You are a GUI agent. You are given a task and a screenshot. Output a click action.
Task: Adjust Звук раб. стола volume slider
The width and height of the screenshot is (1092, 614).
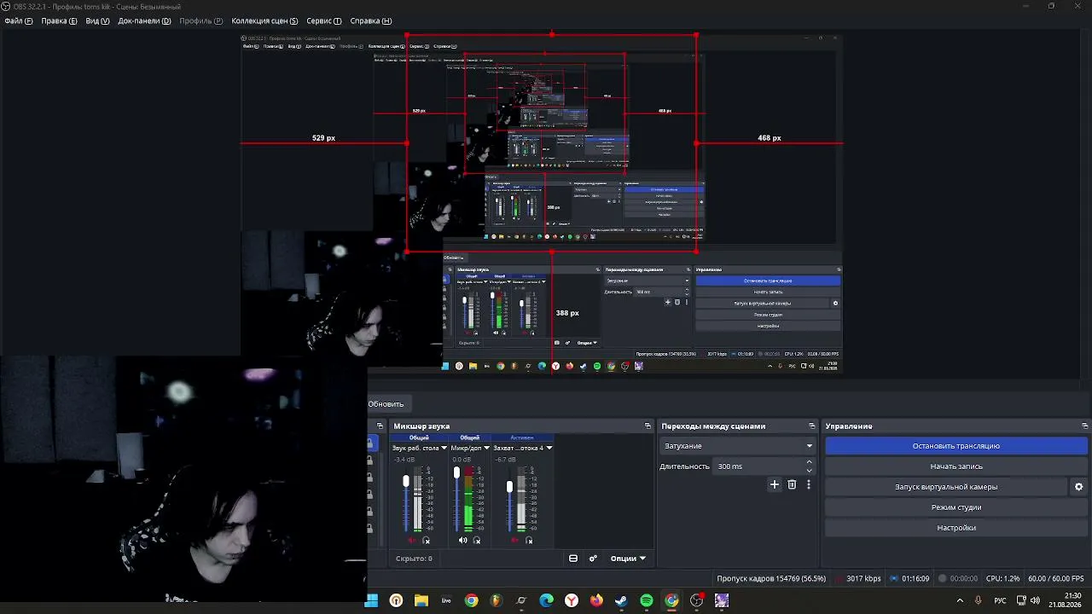(x=406, y=481)
